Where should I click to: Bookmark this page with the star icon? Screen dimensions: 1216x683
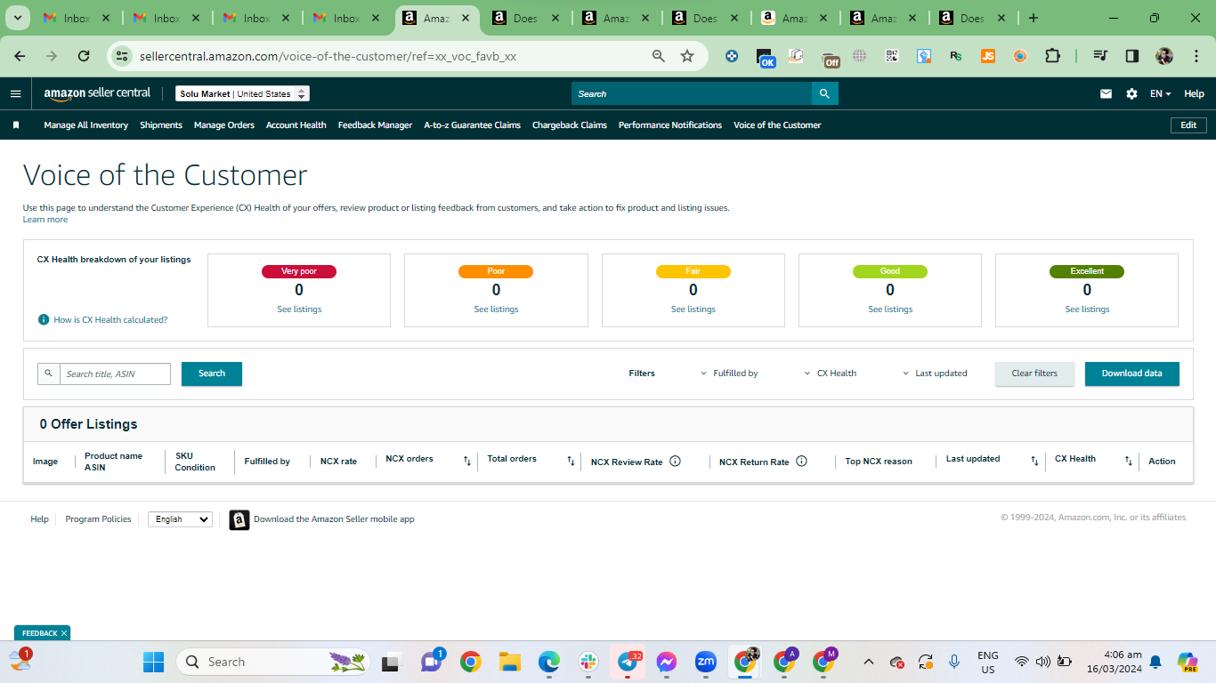tap(687, 56)
